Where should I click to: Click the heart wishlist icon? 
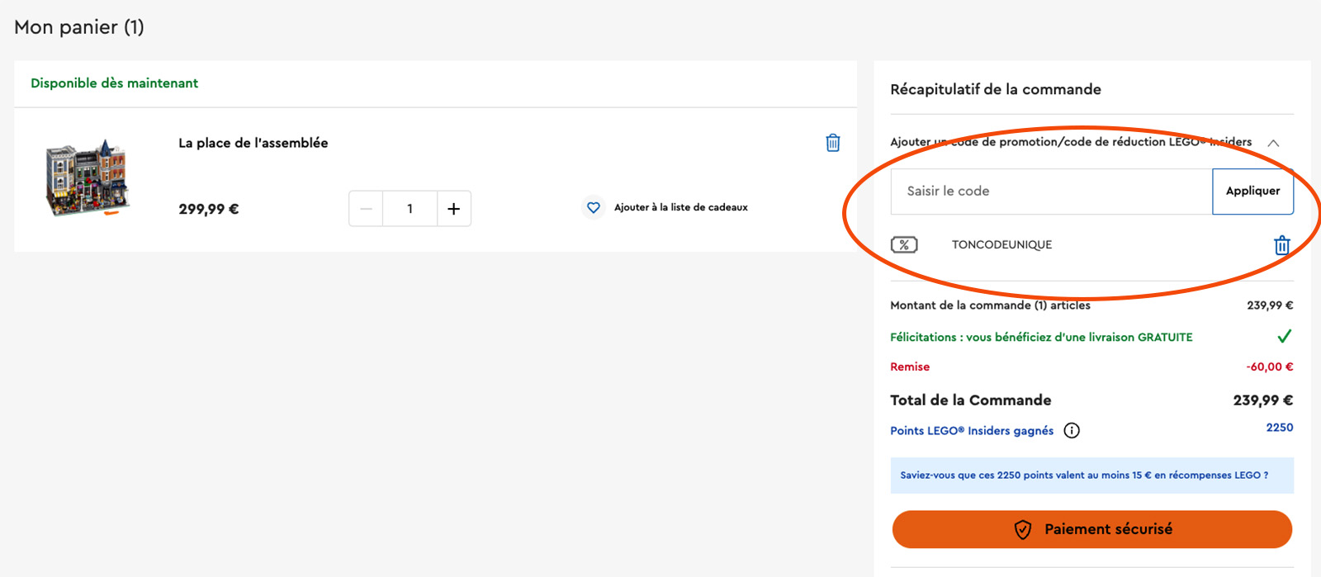[x=593, y=208]
